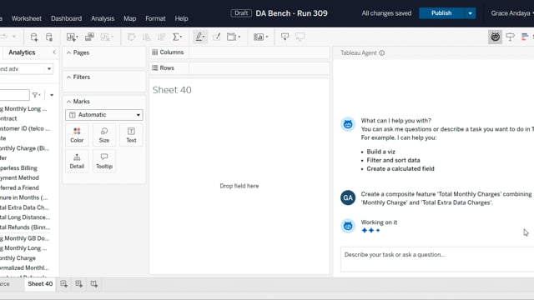Click the Draft badge
534x300 pixels.
241,13
